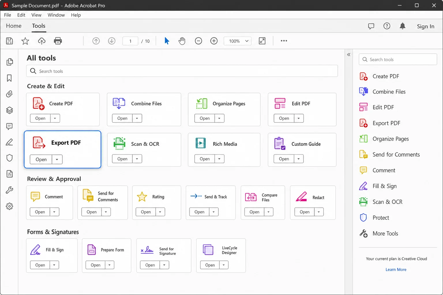This screenshot has width=443, height=295.
Task: Open page thumbnails sidebar icon
Action: (10, 62)
